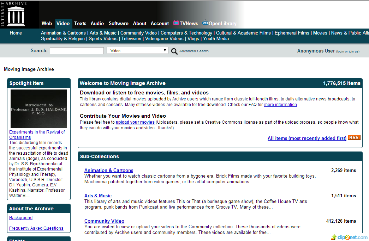Viewport: 369px width, 241px height.
Task: View all items most recently added first
Action: [x=306, y=138]
